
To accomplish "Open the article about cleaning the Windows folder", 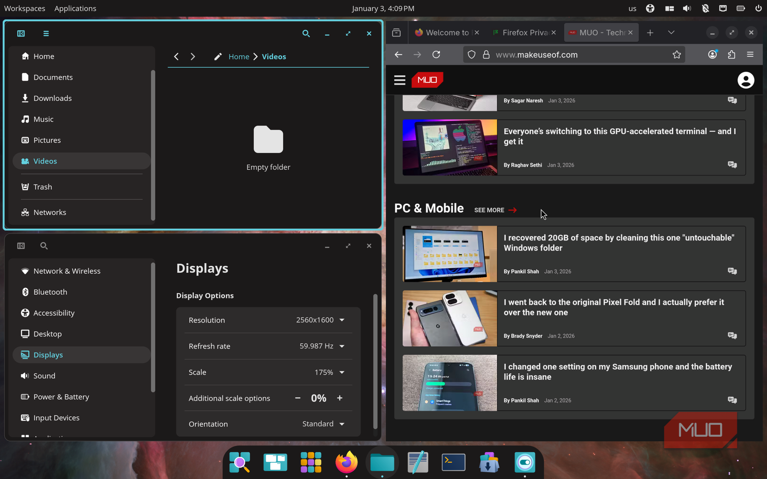I will tap(619, 243).
